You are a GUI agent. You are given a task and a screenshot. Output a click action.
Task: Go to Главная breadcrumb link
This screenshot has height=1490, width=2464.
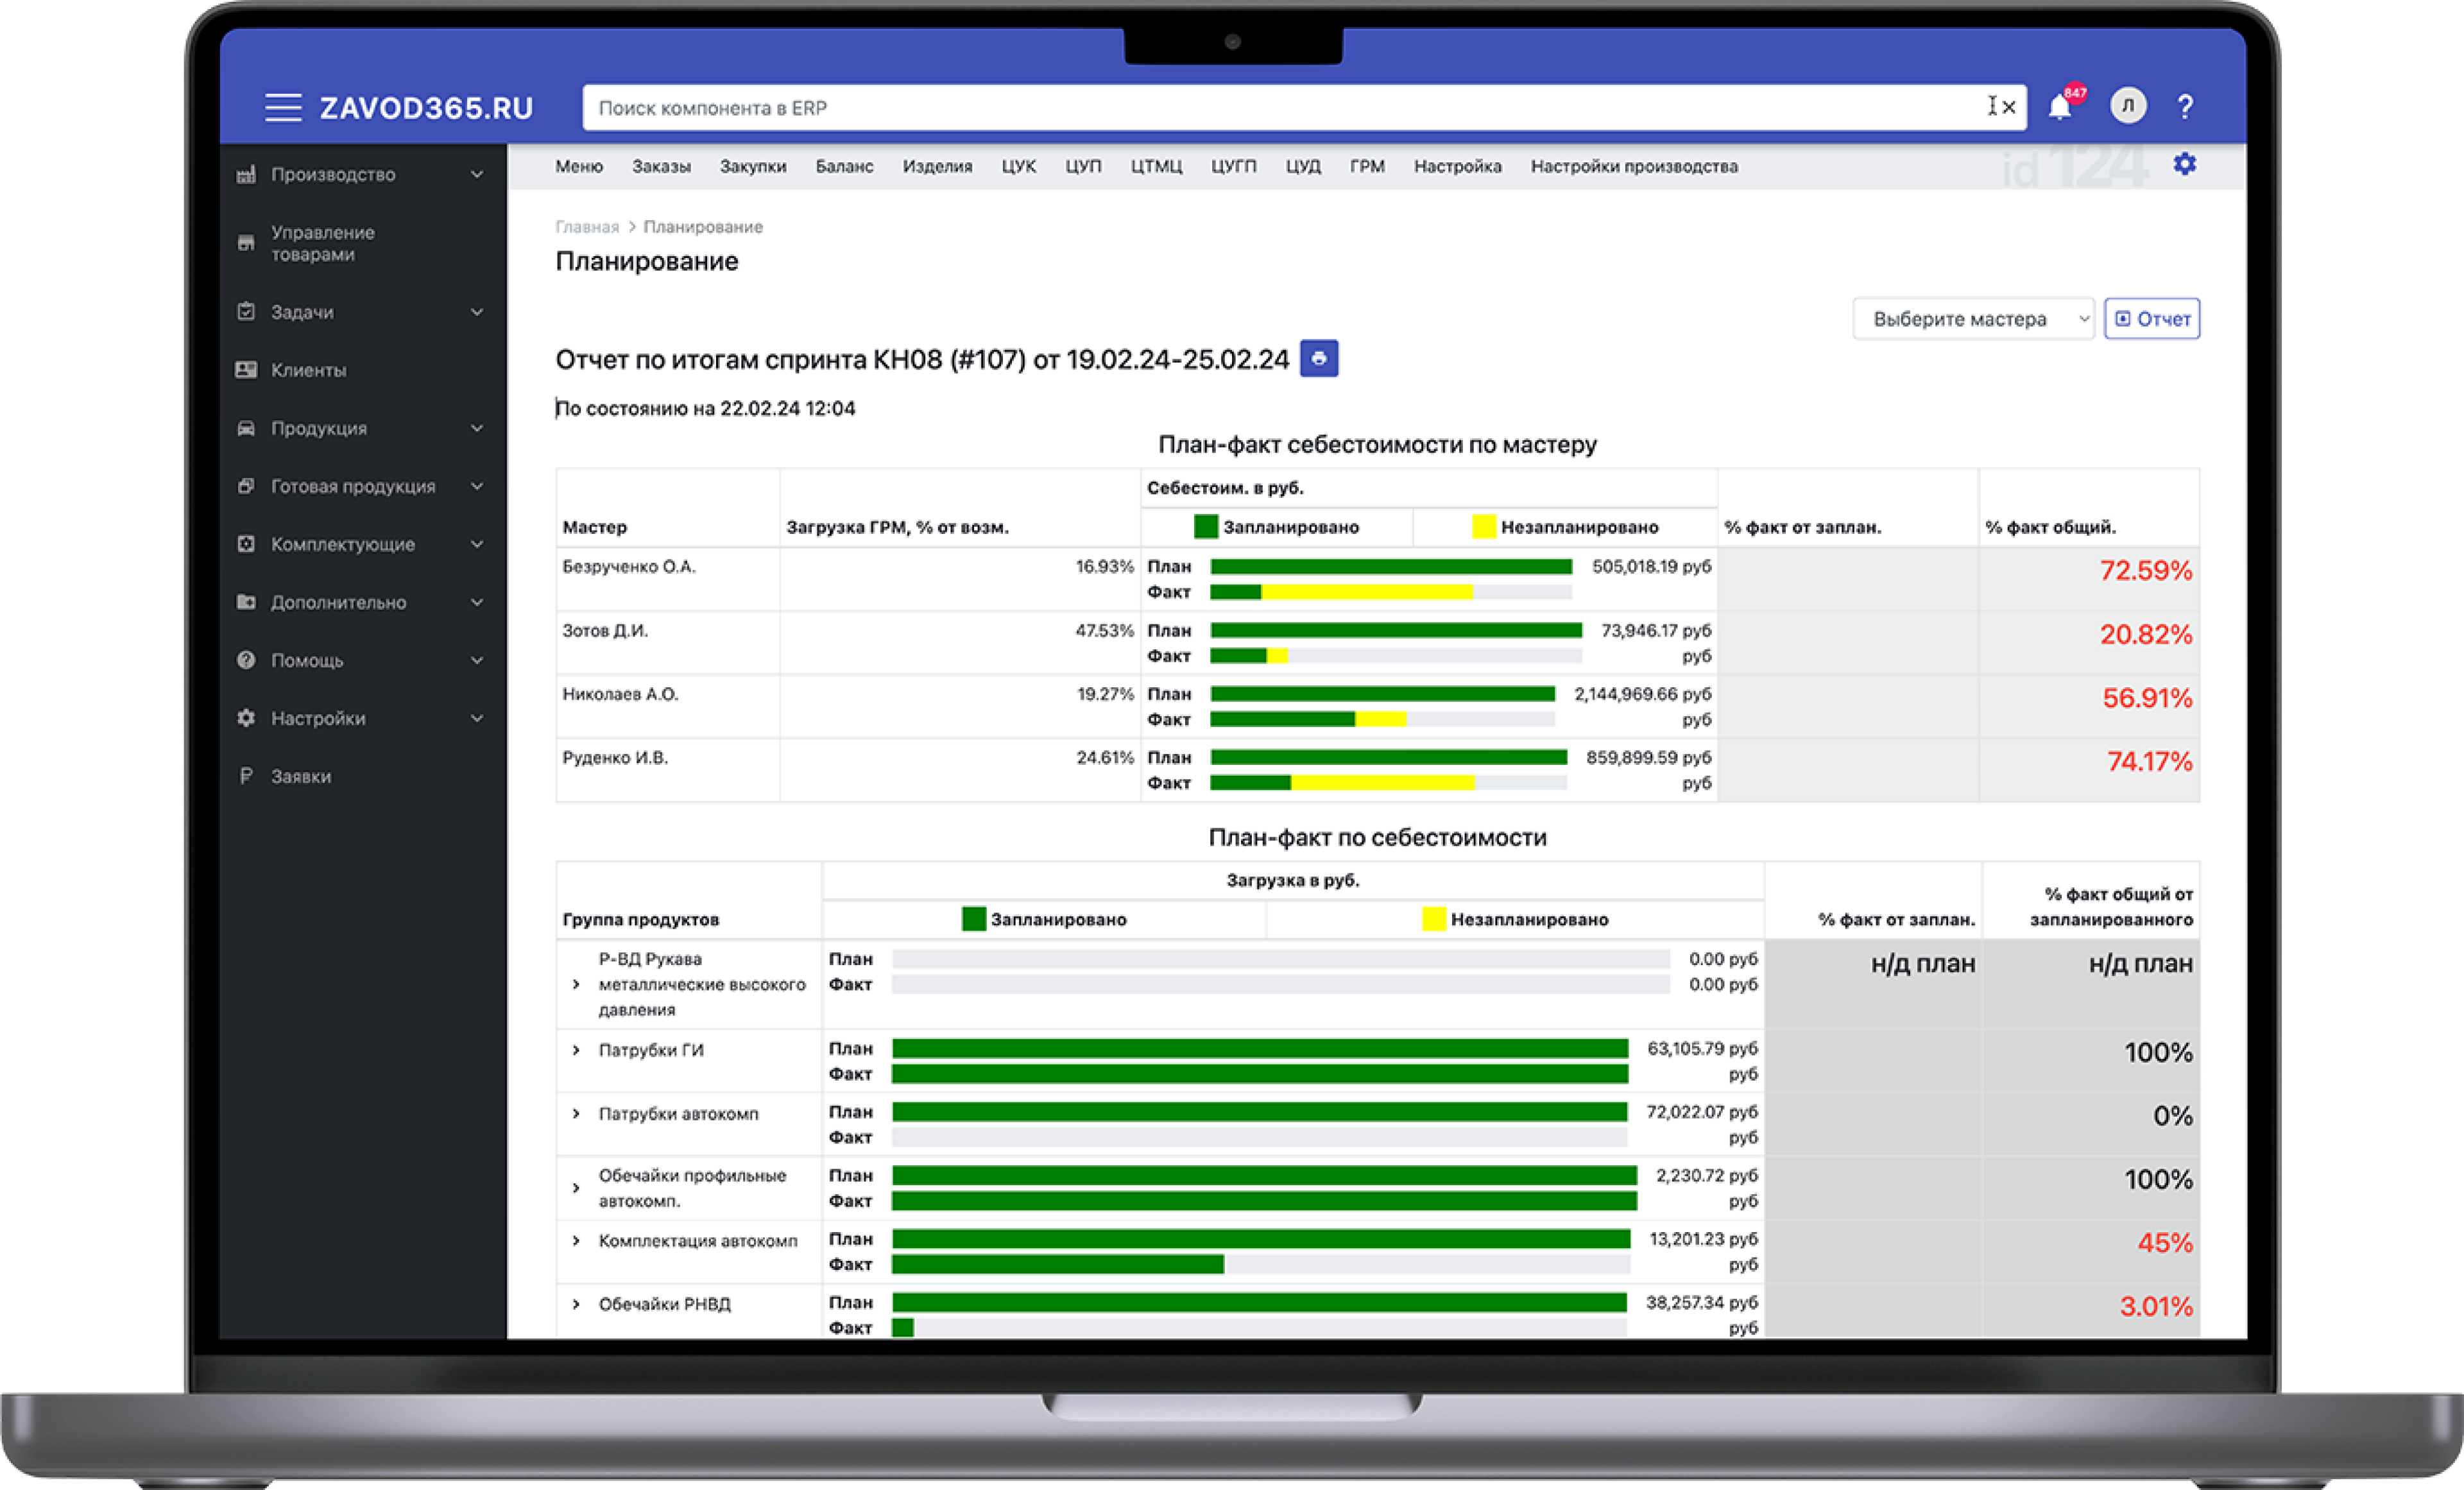click(587, 227)
